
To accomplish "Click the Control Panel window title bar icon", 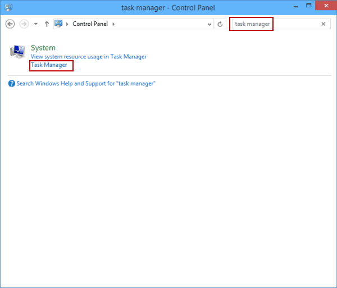I will pos(8,7).
